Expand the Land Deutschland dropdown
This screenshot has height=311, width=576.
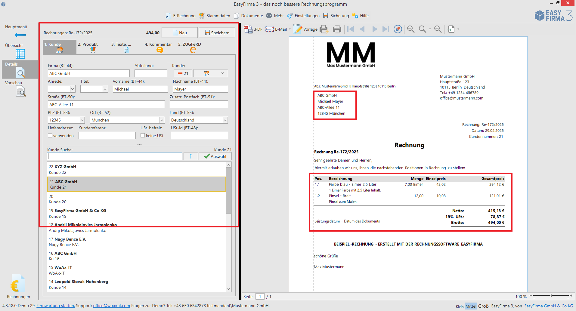(x=225, y=120)
